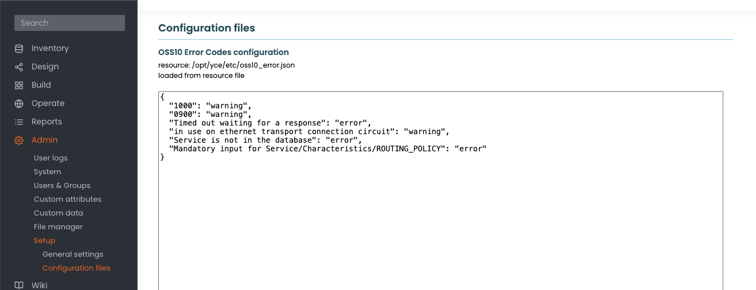Click the Operate globe icon
The image size is (756, 290).
[19, 104]
